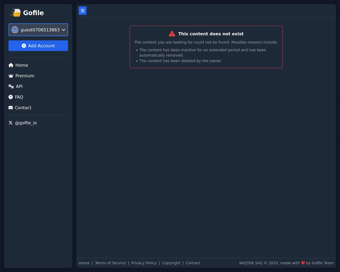Click the question mark icon beside FAQ
The height and width of the screenshot is (272, 340).
(11, 97)
